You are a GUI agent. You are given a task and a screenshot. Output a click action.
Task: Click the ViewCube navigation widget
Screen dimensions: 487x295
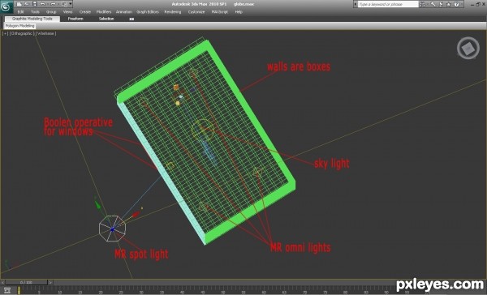click(x=468, y=48)
